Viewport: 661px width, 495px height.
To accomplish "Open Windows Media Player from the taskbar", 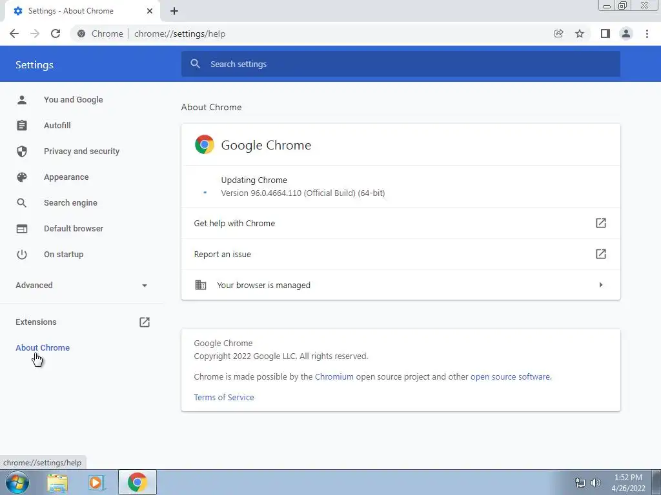I will 96,482.
